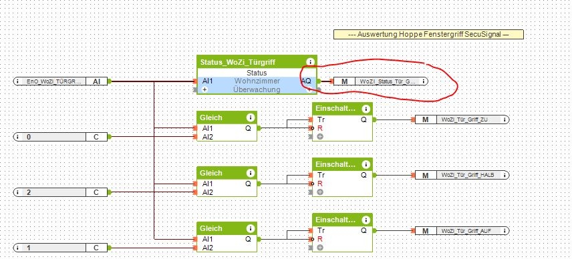The height and width of the screenshot is (259, 572).
Task: Click info icon on the top Gleich block
Action: (x=250, y=117)
